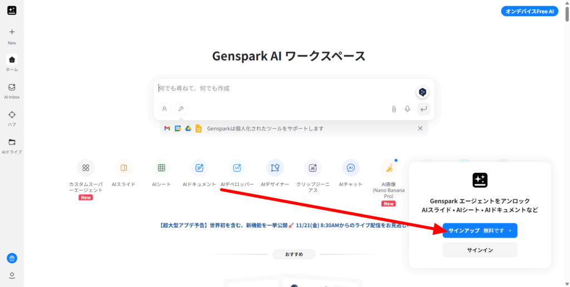Click the microphone voice input icon
Screen dimensions: 570x287
point(407,109)
